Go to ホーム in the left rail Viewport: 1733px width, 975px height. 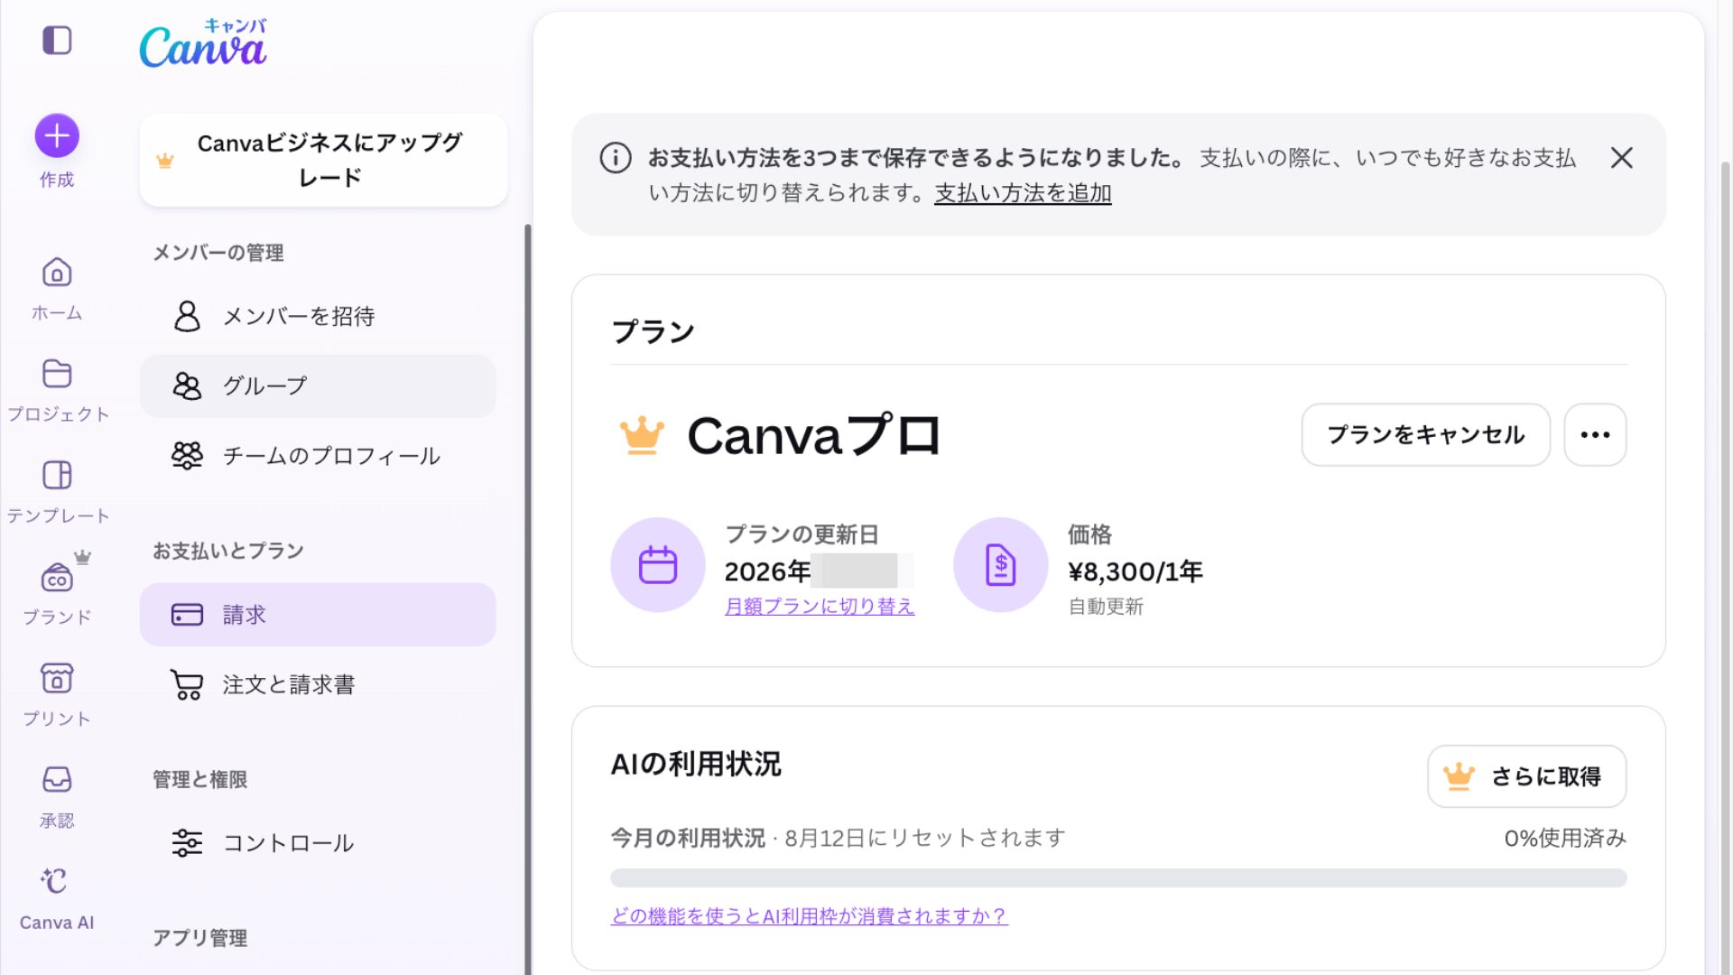click(x=57, y=288)
